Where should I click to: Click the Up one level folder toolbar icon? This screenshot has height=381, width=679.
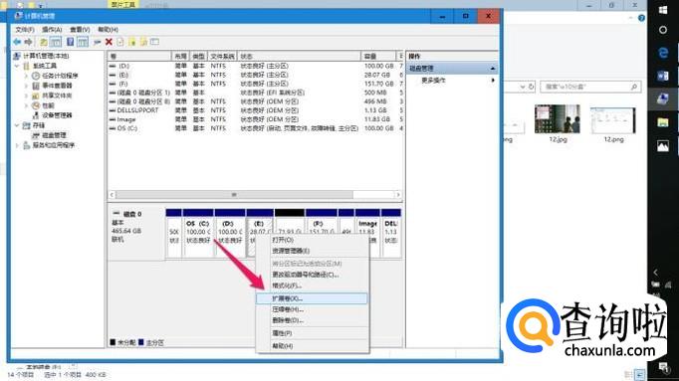click(x=43, y=42)
